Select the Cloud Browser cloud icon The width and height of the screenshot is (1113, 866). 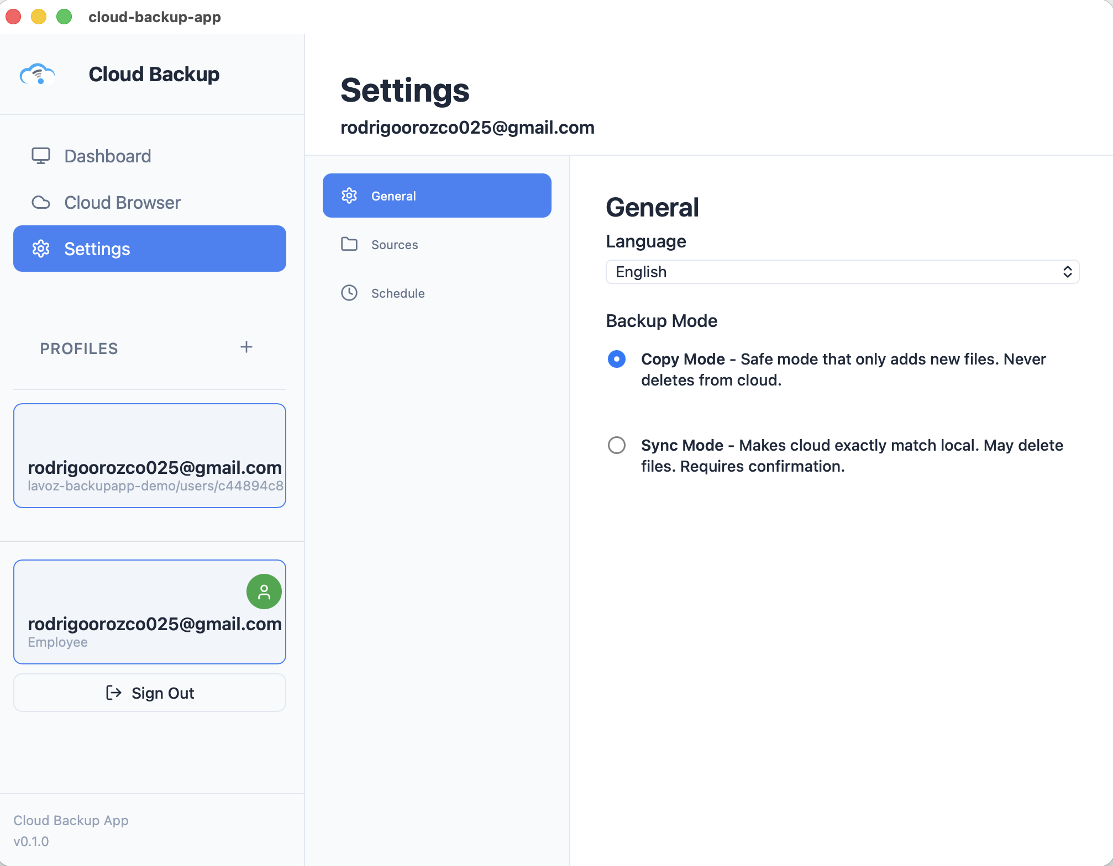(41, 202)
